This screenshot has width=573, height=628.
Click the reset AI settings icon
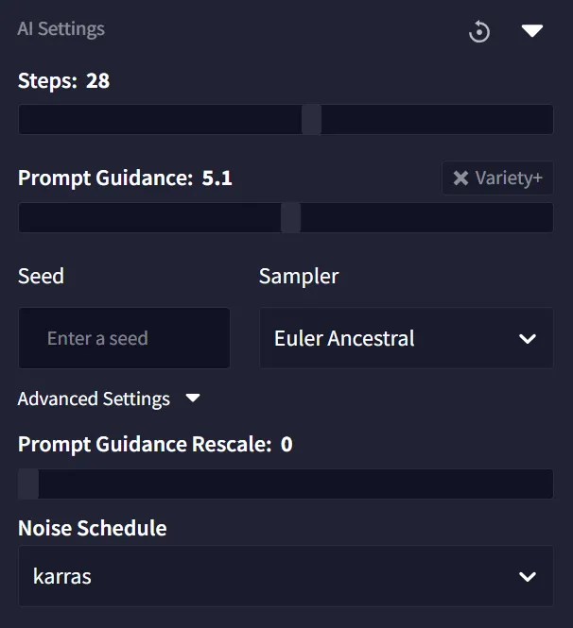(479, 32)
